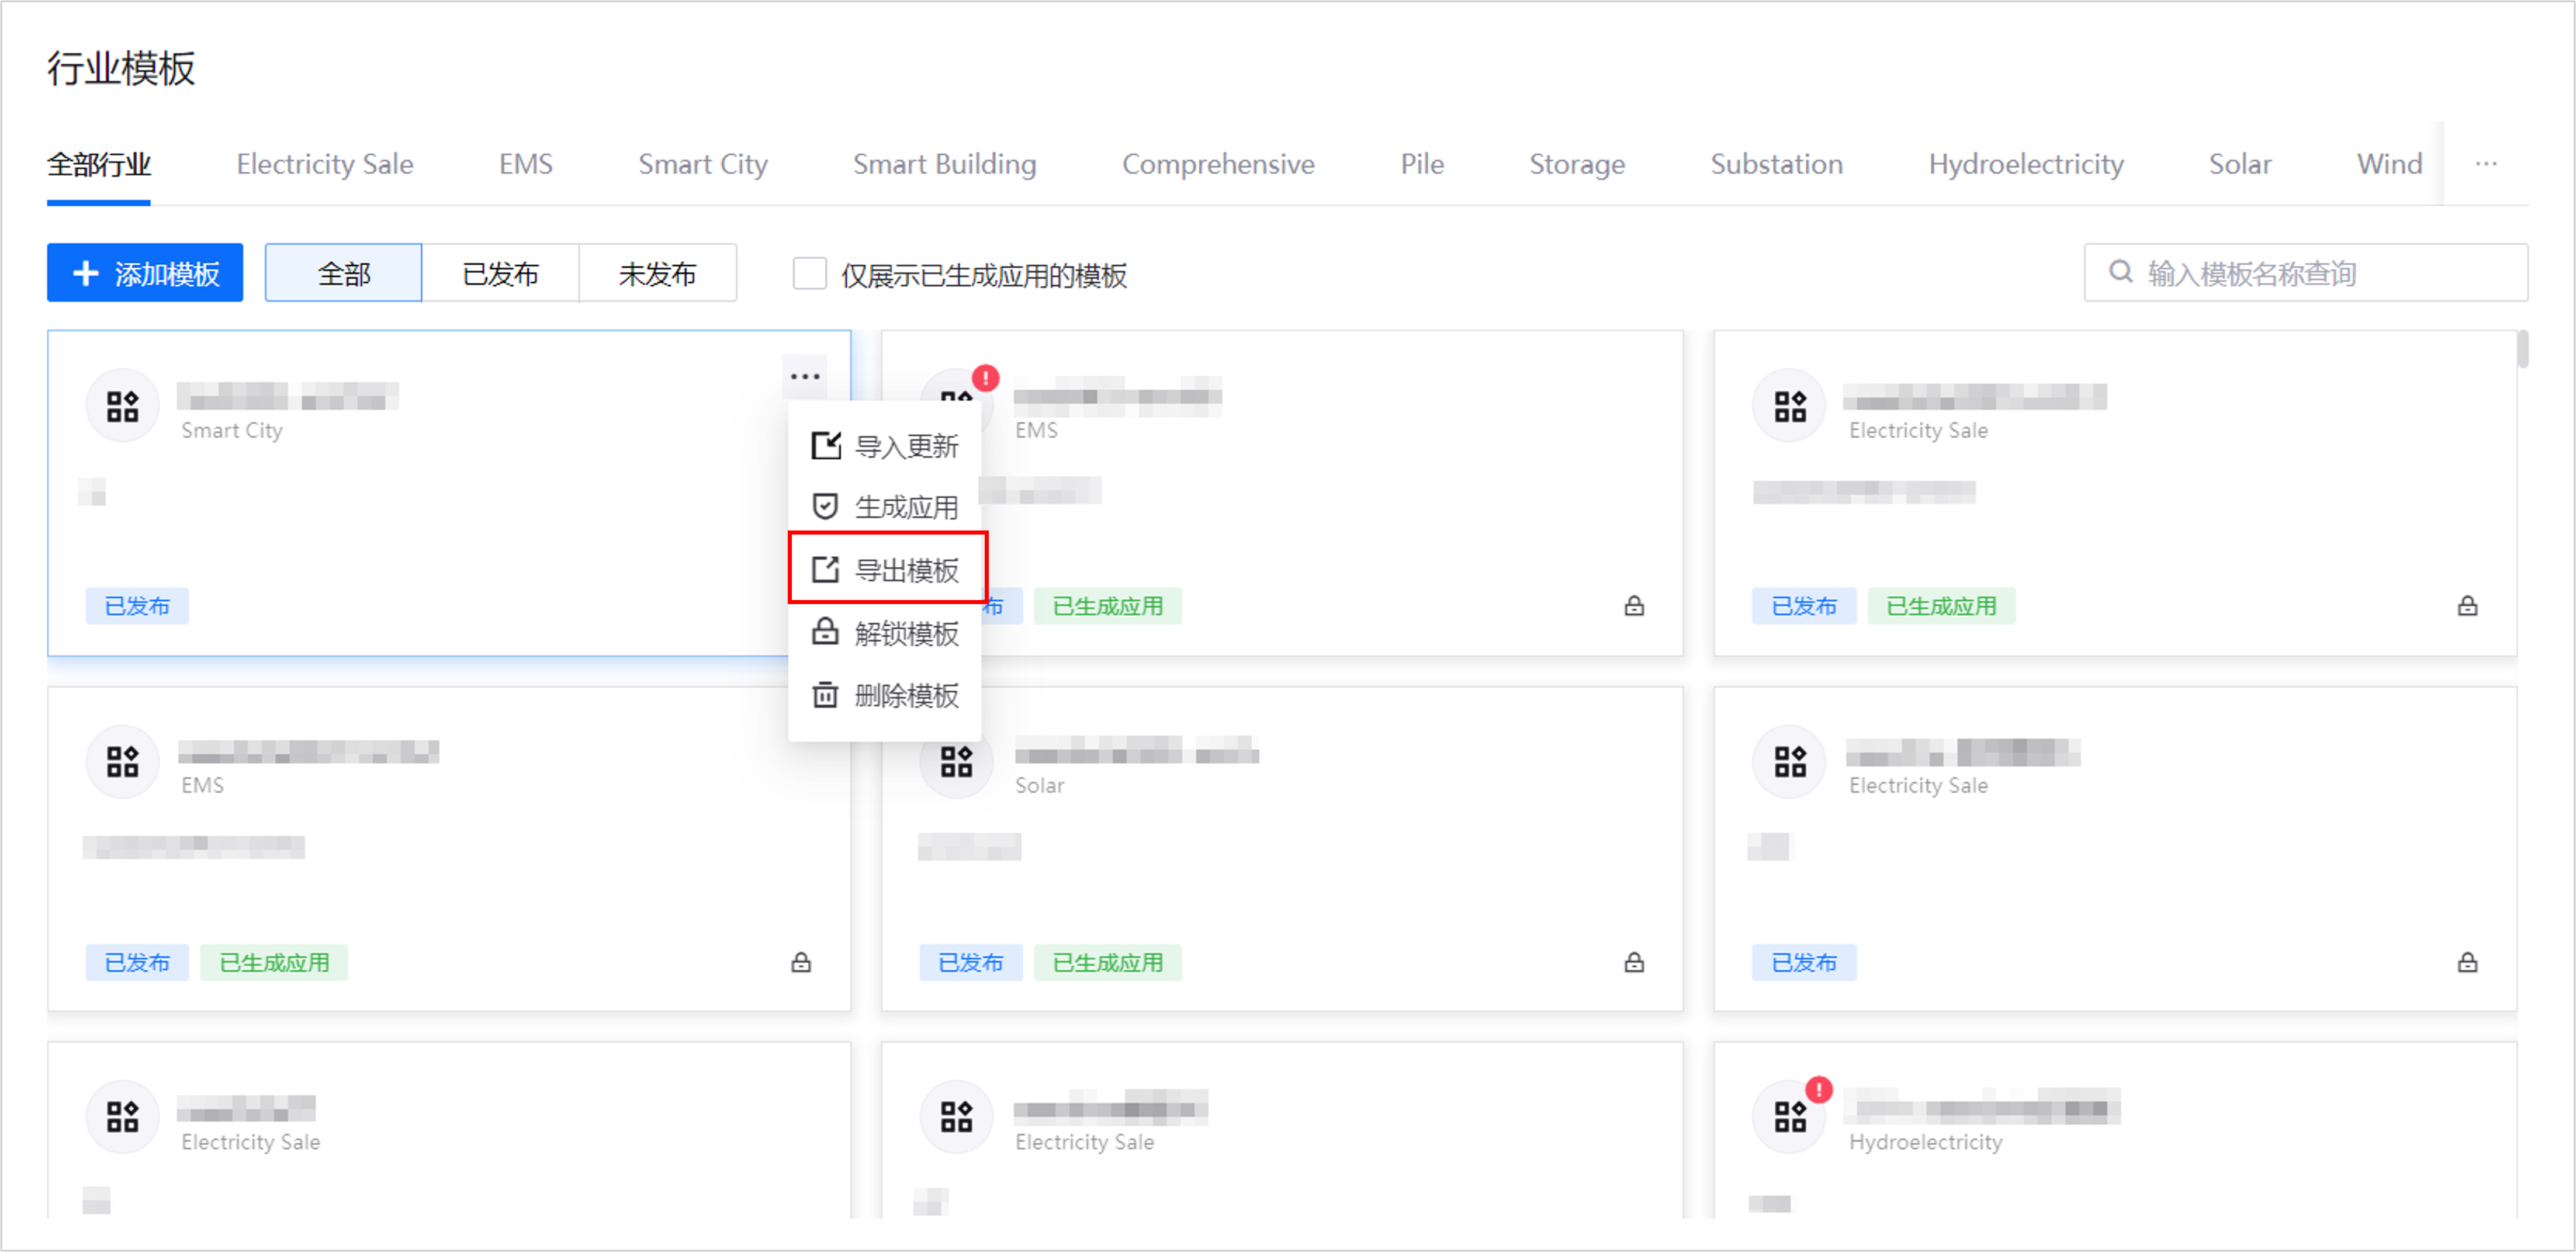Click the generate application shield icon
2576x1252 pixels.
tap(825, 507)
